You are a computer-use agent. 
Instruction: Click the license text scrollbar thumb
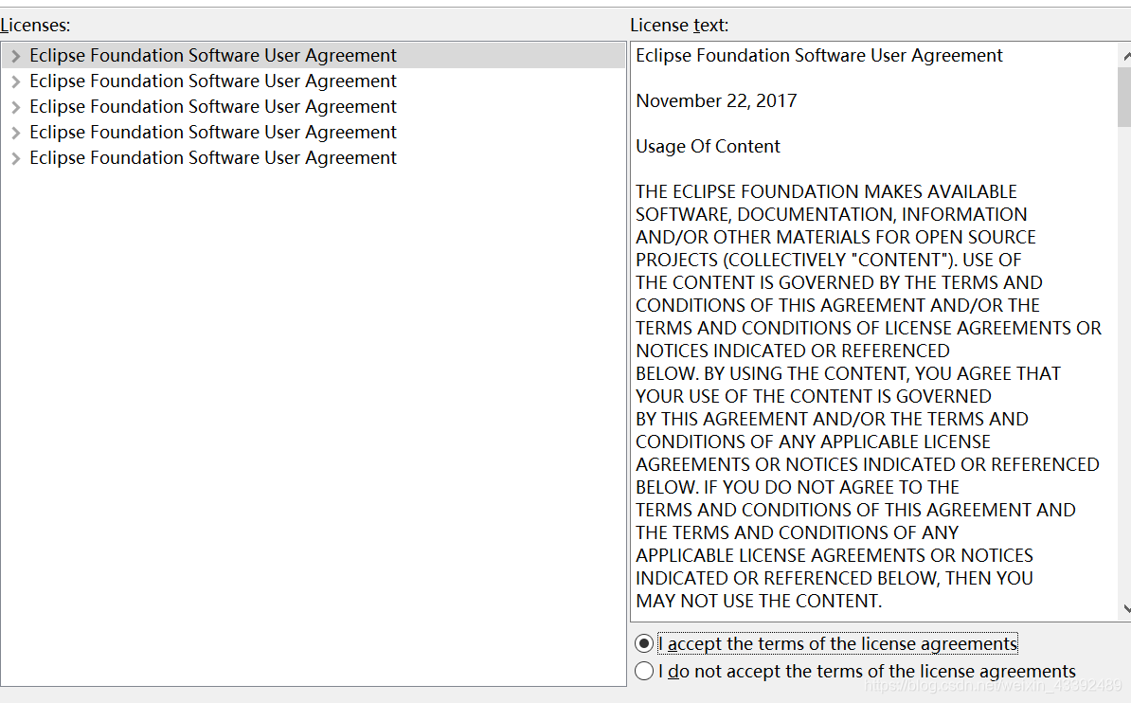(1125, 98)
